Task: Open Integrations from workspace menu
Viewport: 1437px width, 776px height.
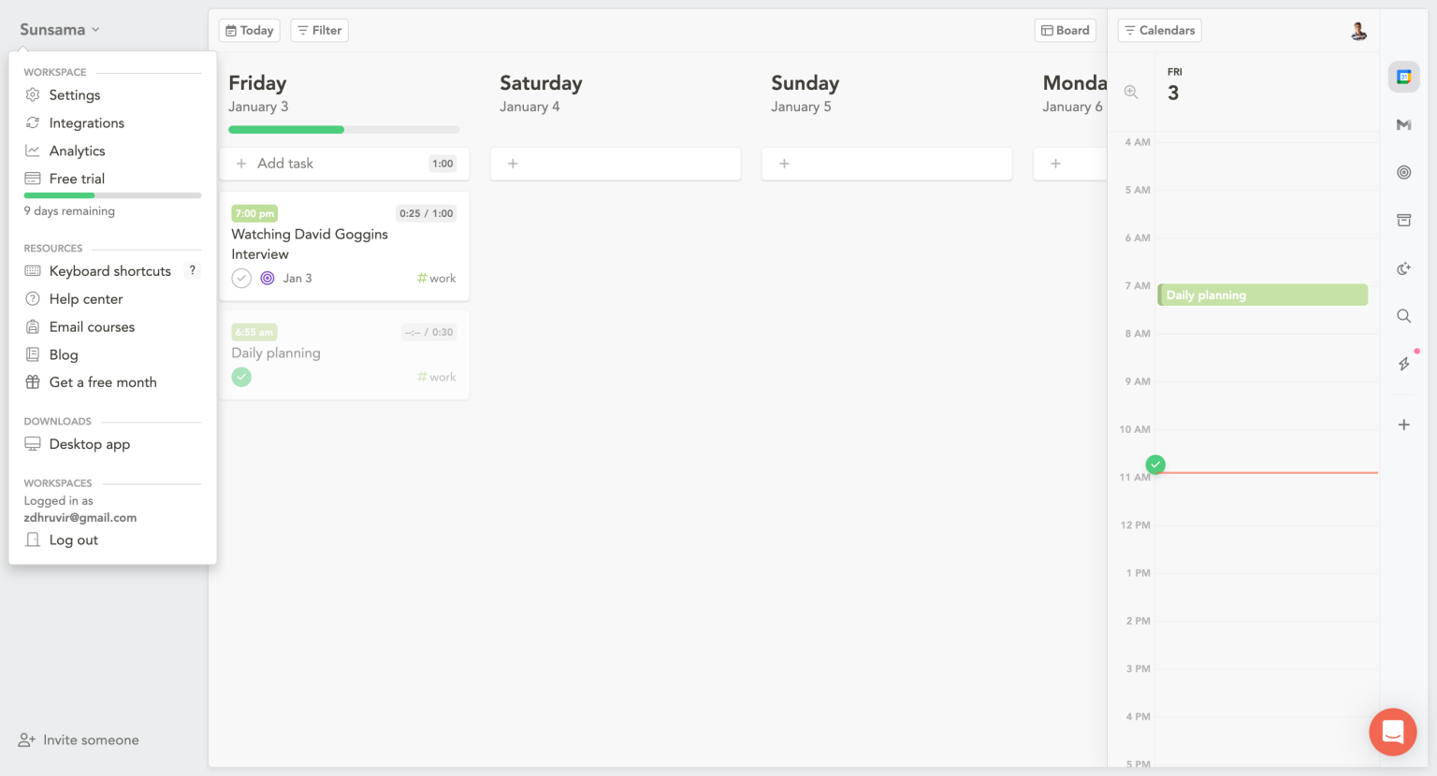Action: (x=86, y=122)
